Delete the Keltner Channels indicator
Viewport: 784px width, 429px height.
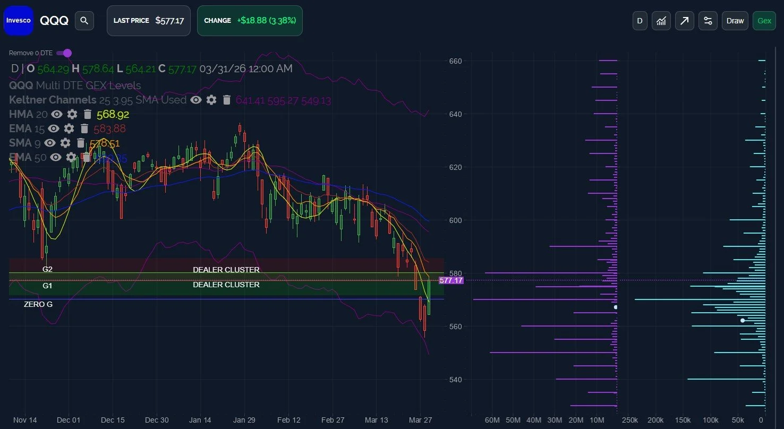pos(227,100)
